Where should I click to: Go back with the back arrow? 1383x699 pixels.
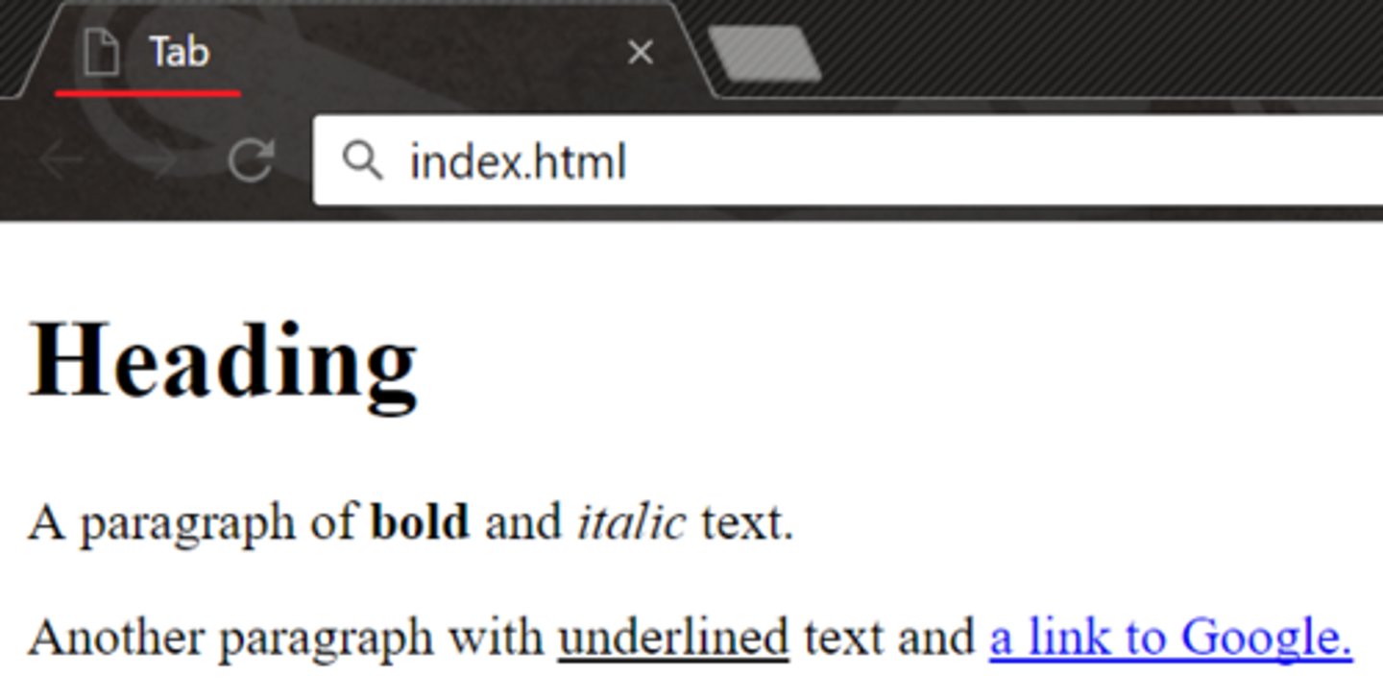pos(63,160)
